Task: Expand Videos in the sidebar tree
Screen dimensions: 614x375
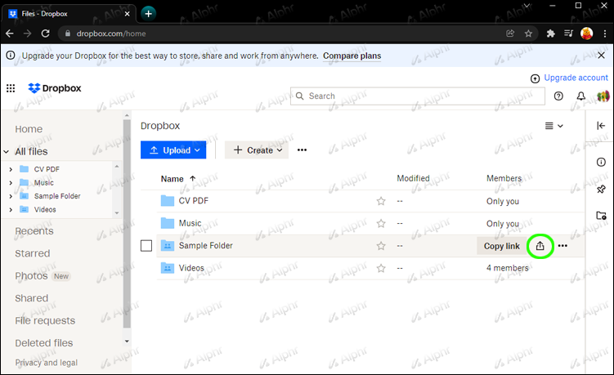Action: [11, 210]
